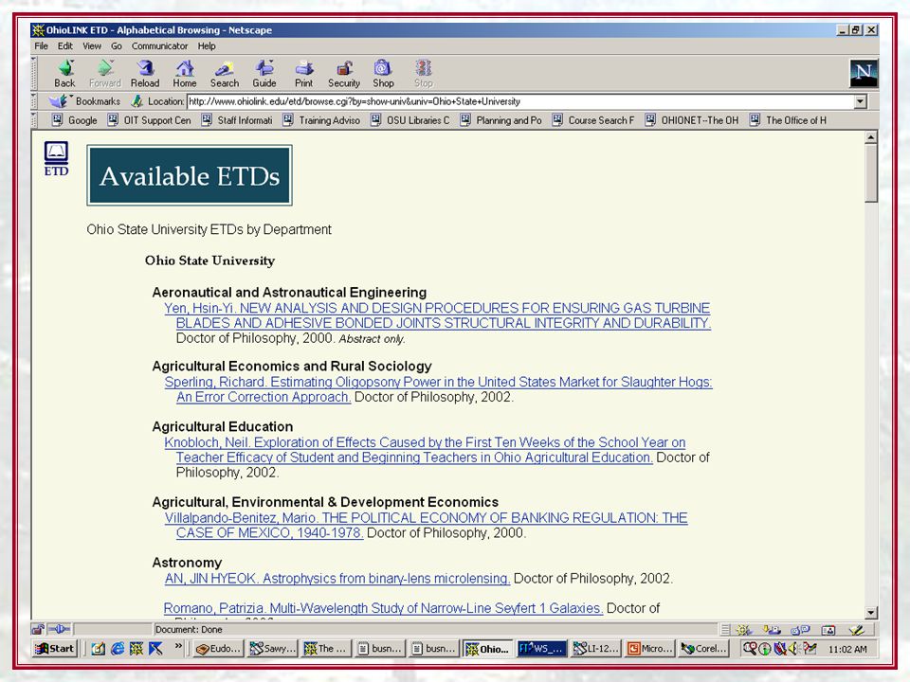Click the Agricultural Education heading
The width and height of the screenshot is (910, 682).
tap(222, 427)
